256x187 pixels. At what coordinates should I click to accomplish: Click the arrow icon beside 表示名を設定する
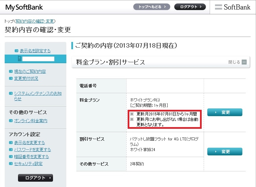point(16,51)
